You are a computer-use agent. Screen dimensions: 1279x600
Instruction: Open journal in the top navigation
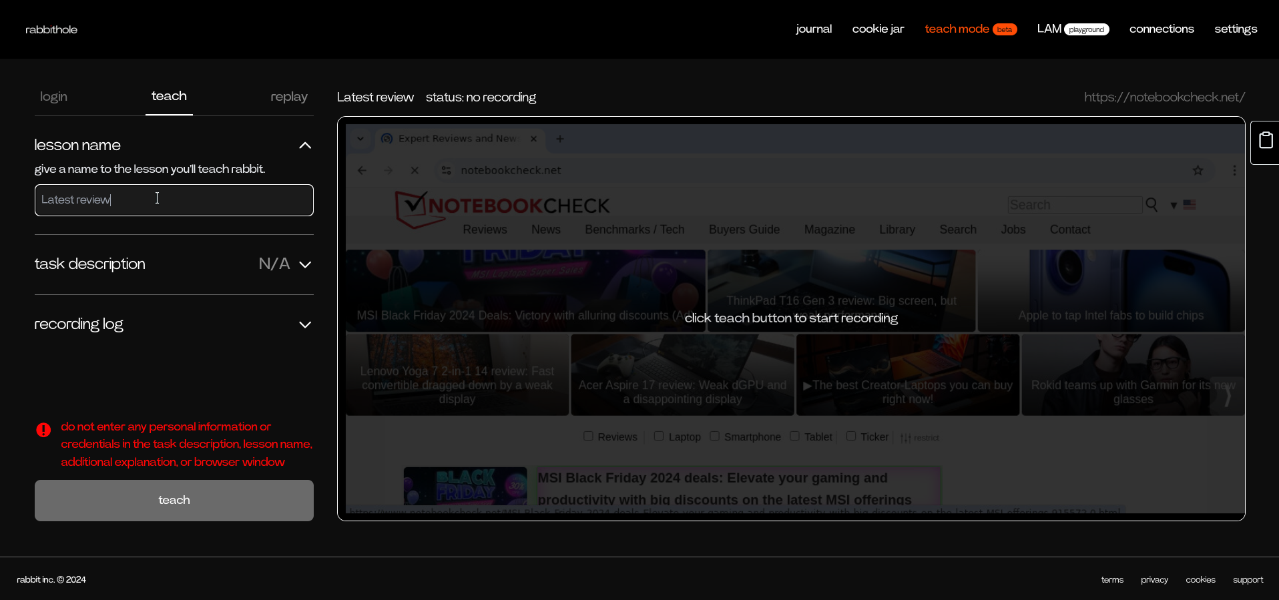coord(814,29)
